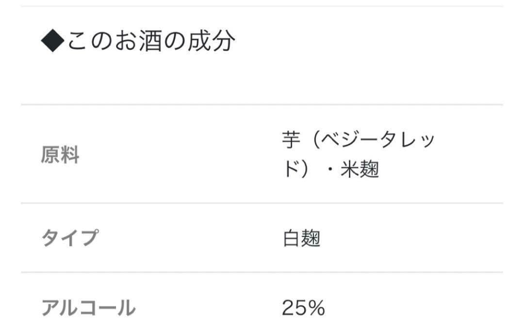Click the divider line above the 原料 row
The width and height of the screenshot is (524, 335).
tap(262, 105)
